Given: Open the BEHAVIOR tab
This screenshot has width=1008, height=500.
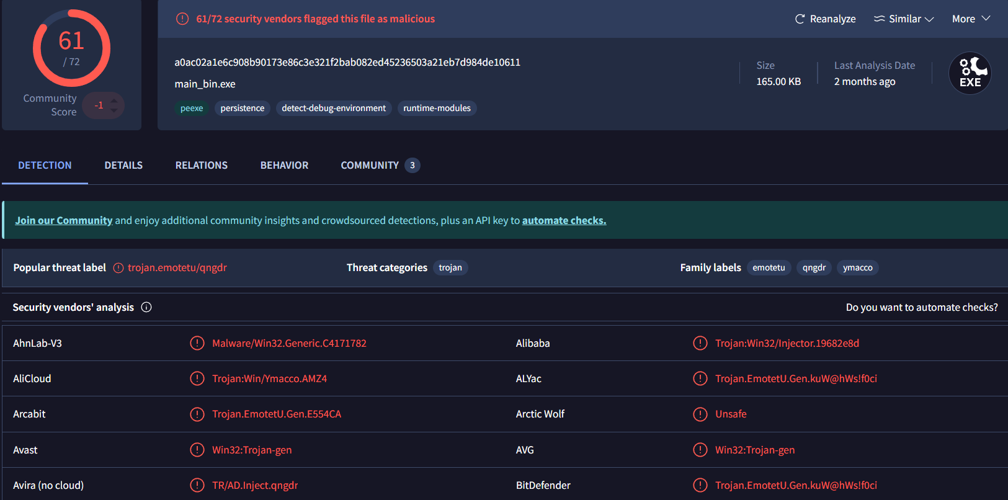Looking at the screenshot, I should 284,166.
